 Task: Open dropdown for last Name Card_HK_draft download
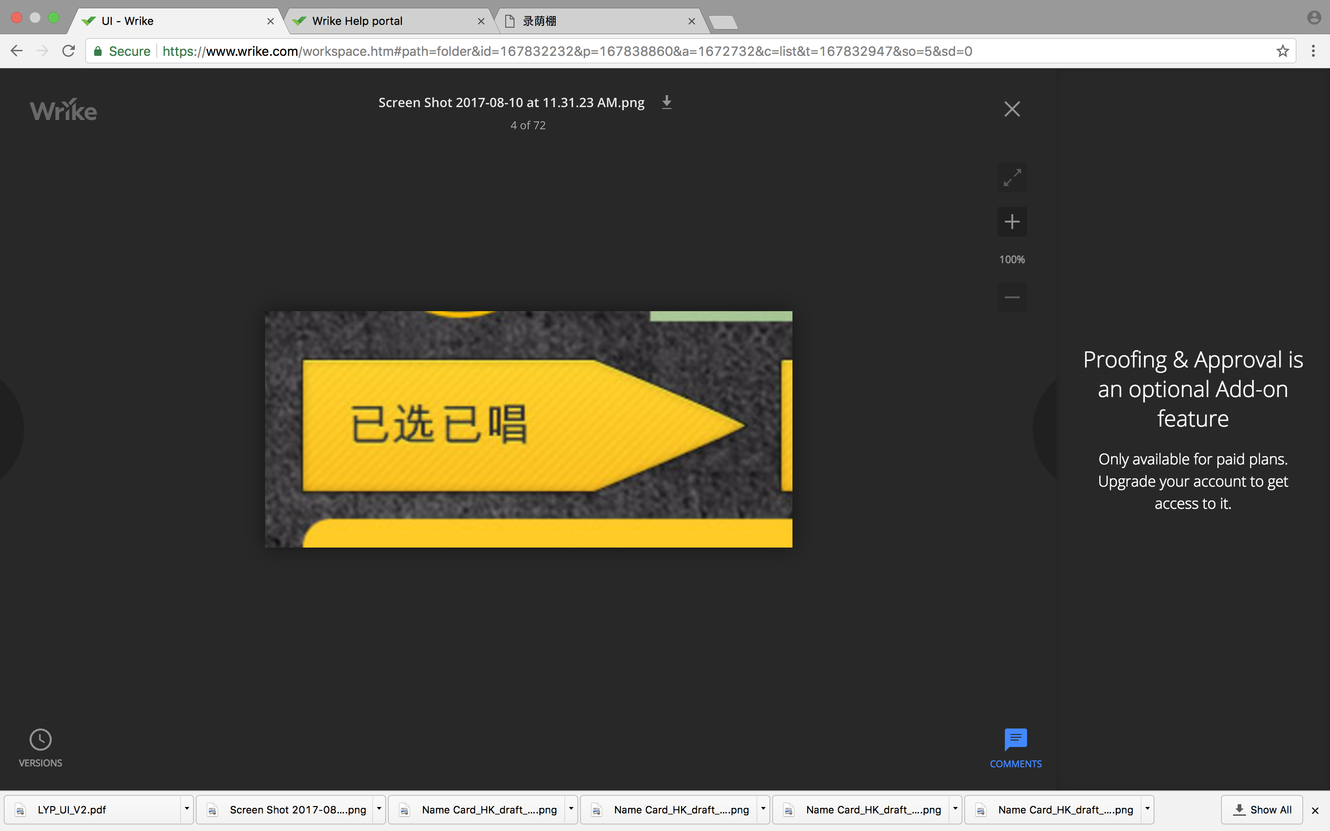(x=1147, y=809)
